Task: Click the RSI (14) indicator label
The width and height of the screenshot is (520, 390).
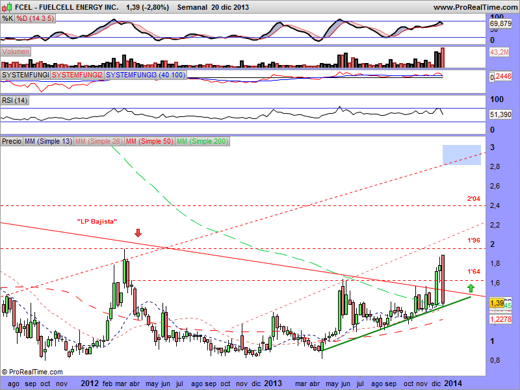Action: click(15, 100)
